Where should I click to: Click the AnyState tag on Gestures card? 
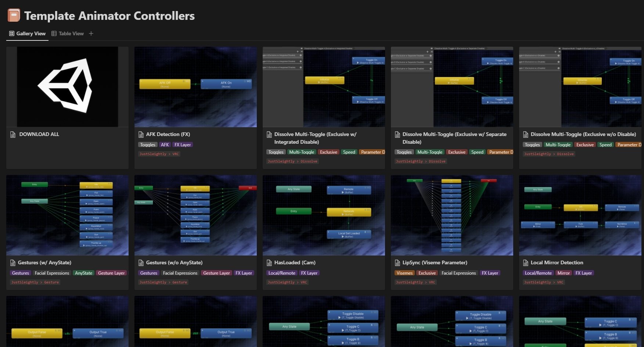[84, 273]
